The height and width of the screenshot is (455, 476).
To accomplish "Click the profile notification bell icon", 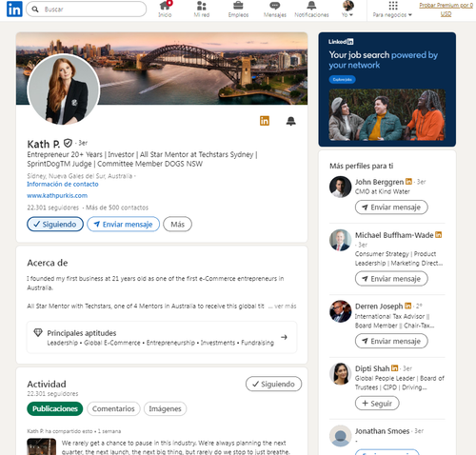I will pyautogui.click(x=290, y=121).
